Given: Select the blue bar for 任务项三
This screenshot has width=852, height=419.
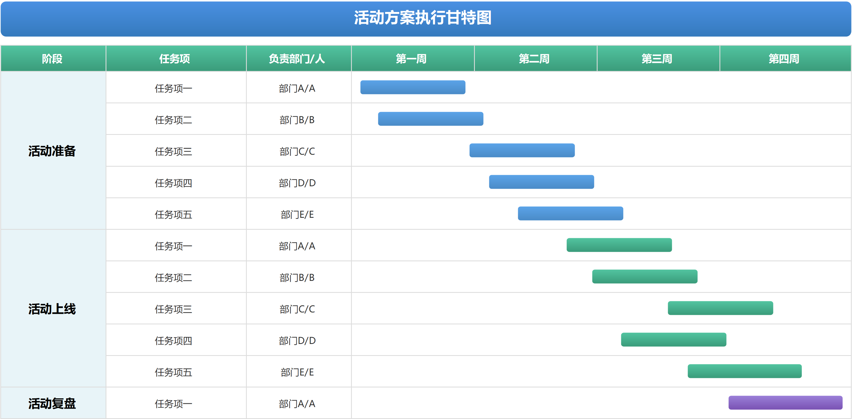Looking at the screenshot, I should (522, 151).
